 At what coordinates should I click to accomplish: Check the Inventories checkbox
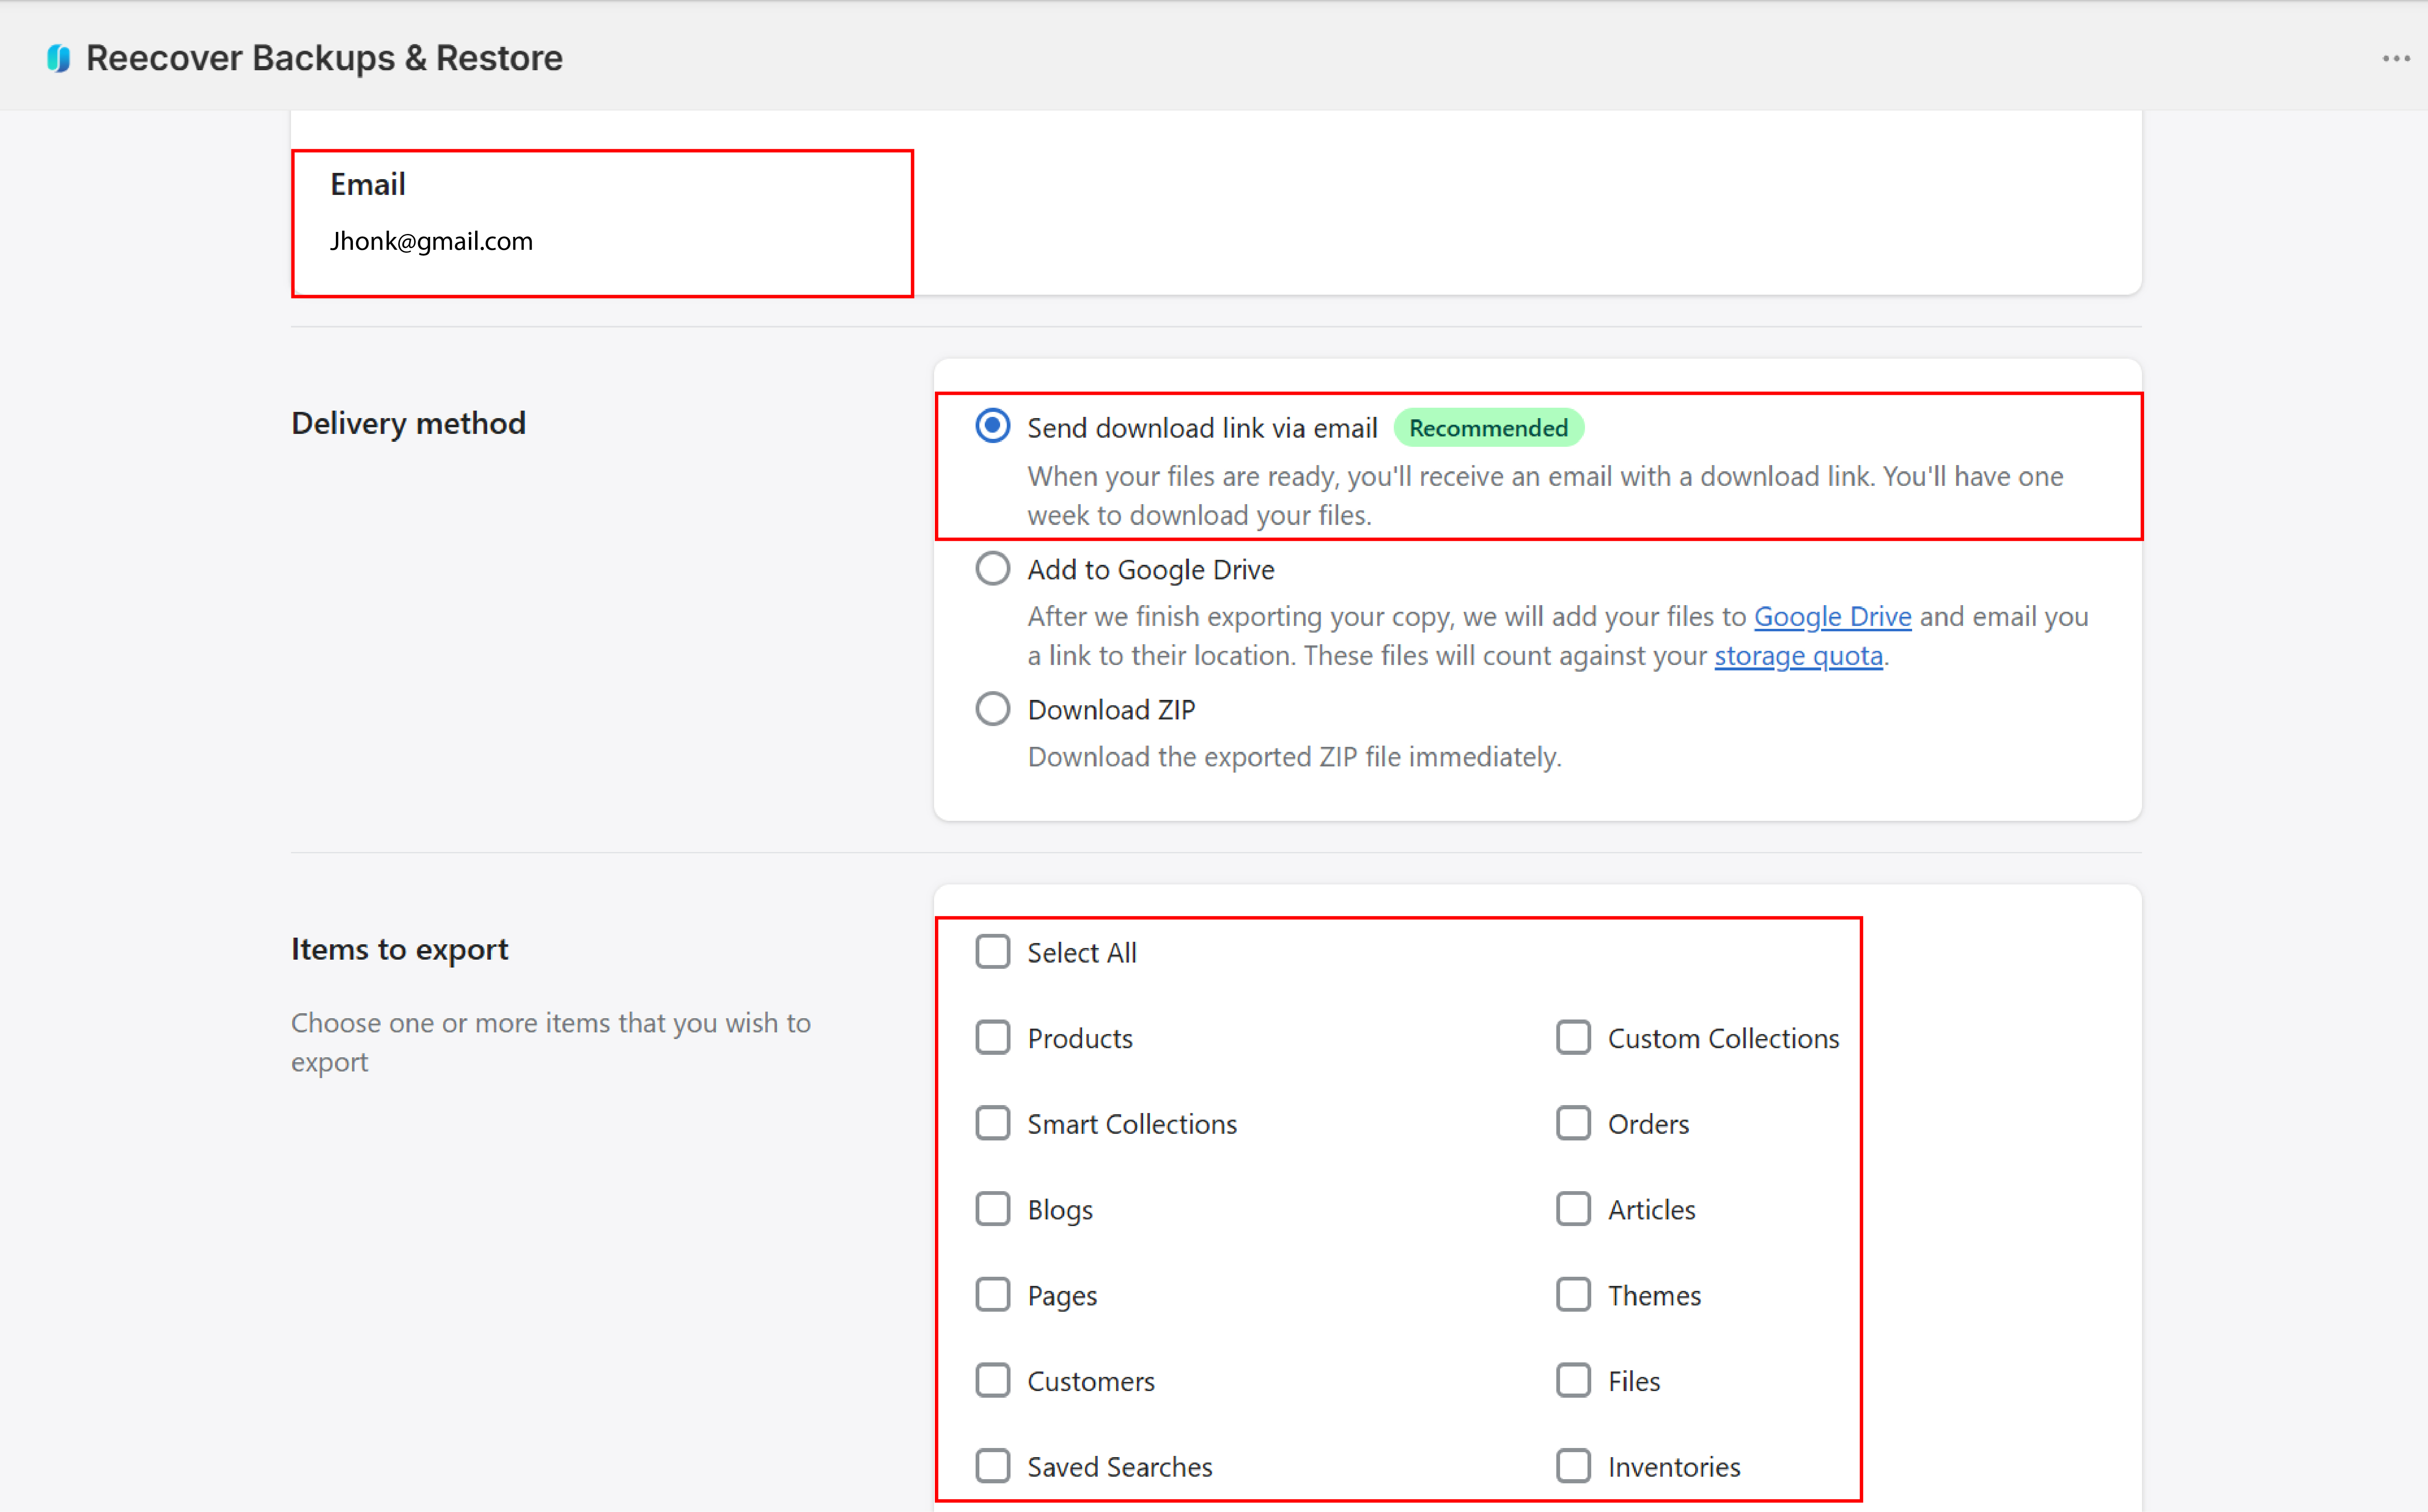pyautogui.click(x=1573, y=1466)
